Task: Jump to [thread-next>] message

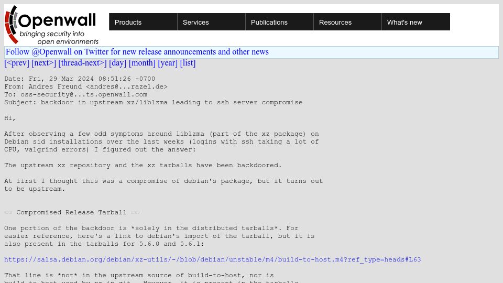Action: (82, 63)
